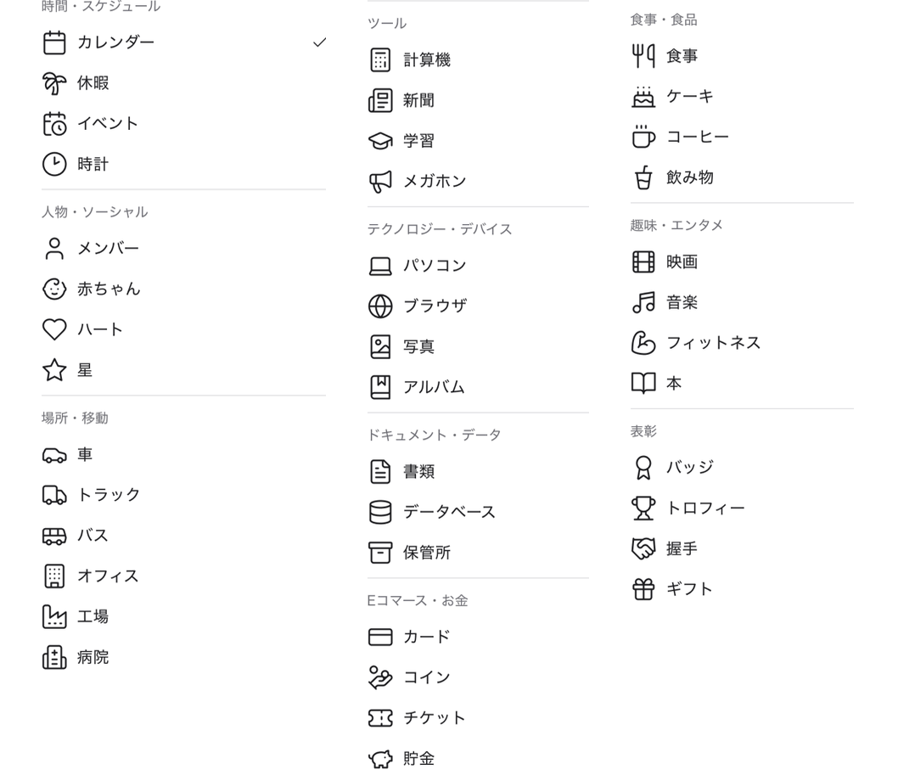Viewport: 898px width, 781px height.
Task: Select the 握手 handshake icon
Action: [x=643, y=549]
